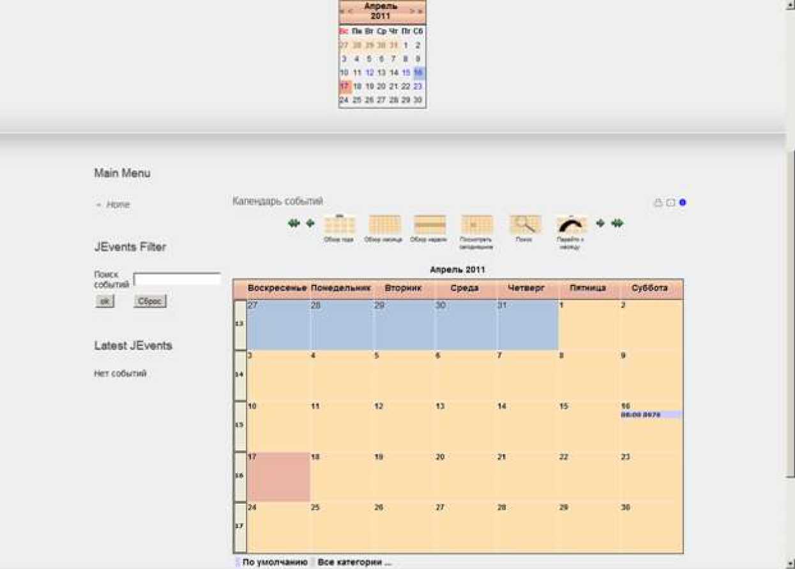Click the Все категории legend link

(354, 563)
